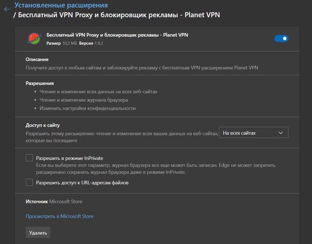Open Просмотреть в Microsoft Store link
This screenshot has height=244, width=312.
60,216
